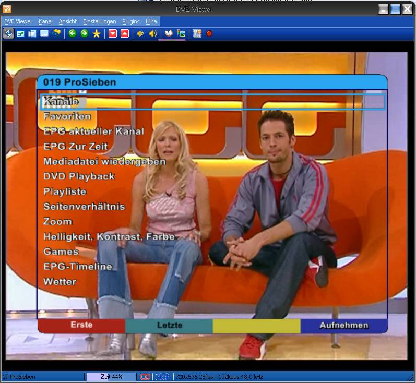Click the blank yellow OSD button
Viewport: 416px width, 383px height.
coord(257,326)
